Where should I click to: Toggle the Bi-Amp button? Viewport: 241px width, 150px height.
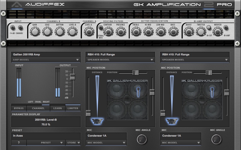[226, 28]
